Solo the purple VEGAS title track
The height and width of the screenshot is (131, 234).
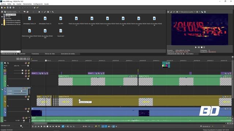[29, 74]
